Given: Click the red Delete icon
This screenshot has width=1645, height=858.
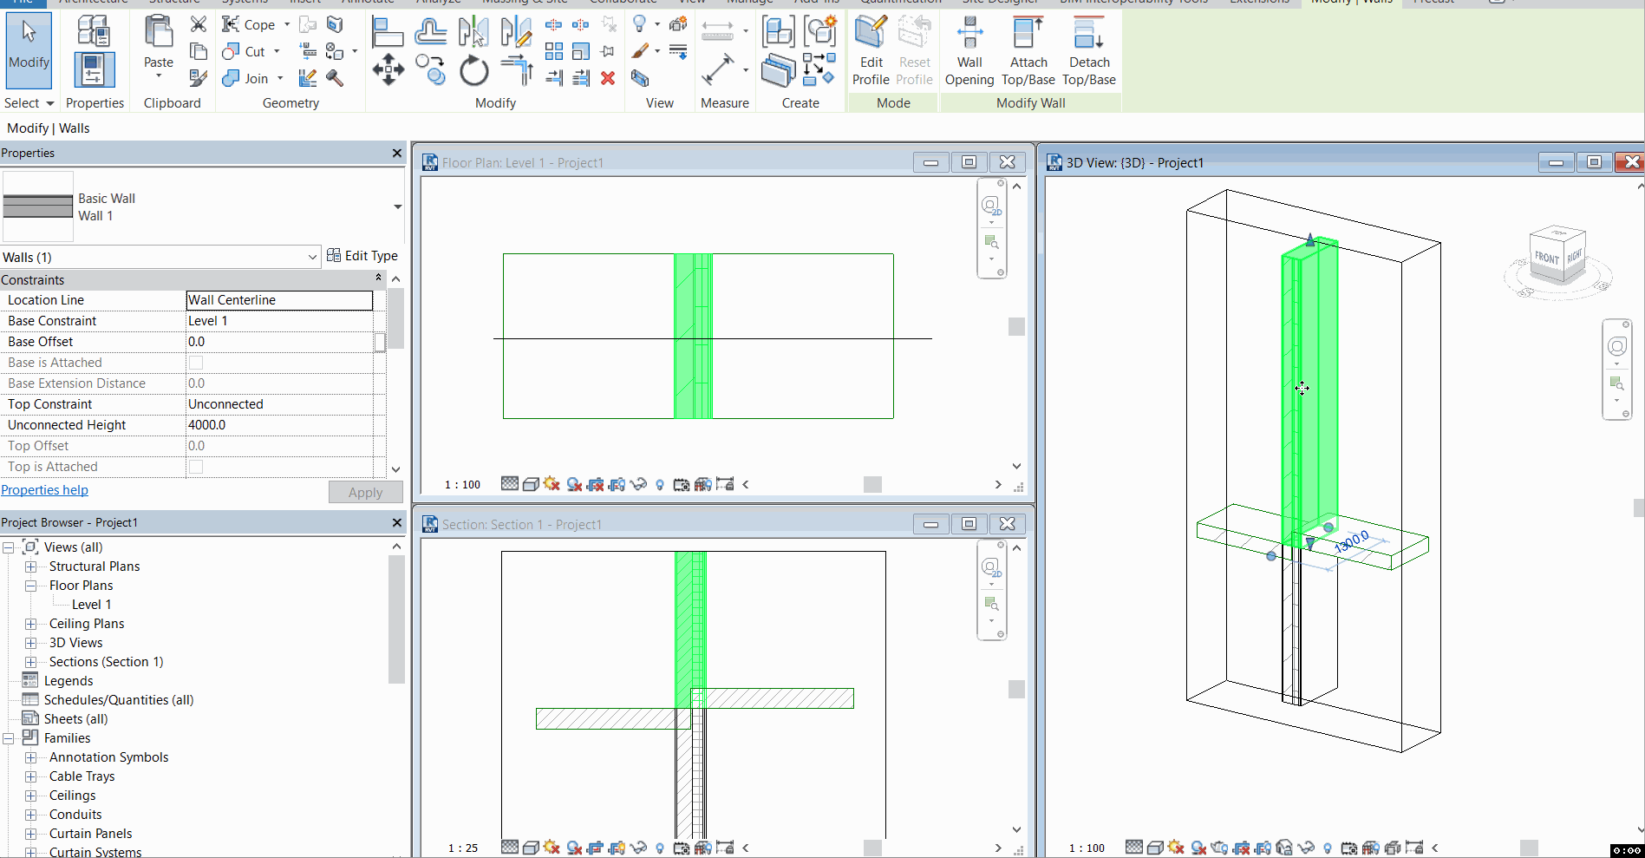Looking at the screenshot, I should [608, 78].
